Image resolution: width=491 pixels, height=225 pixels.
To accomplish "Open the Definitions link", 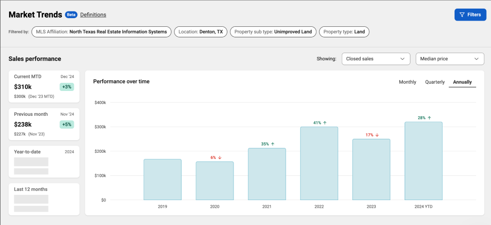I will pyautogui.click(x=93, y=15).
